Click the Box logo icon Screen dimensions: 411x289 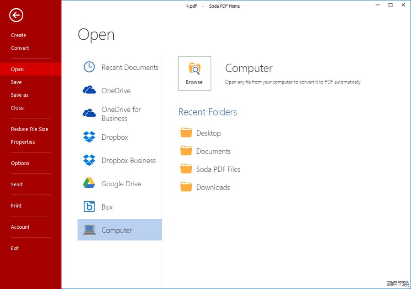(89, 206)
